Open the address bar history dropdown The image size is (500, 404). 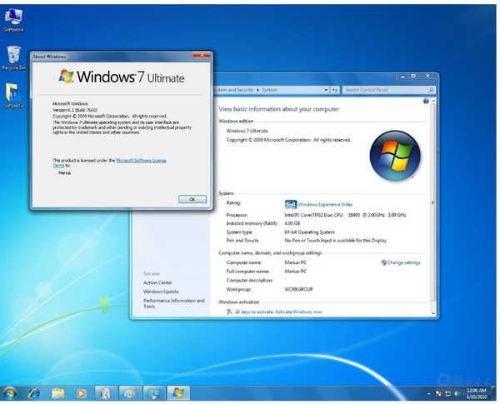pyautogui.click(x=326, y=90)
